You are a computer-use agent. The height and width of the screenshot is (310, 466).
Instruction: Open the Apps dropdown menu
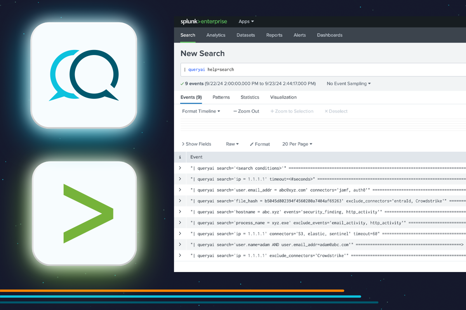coord(246,22)
